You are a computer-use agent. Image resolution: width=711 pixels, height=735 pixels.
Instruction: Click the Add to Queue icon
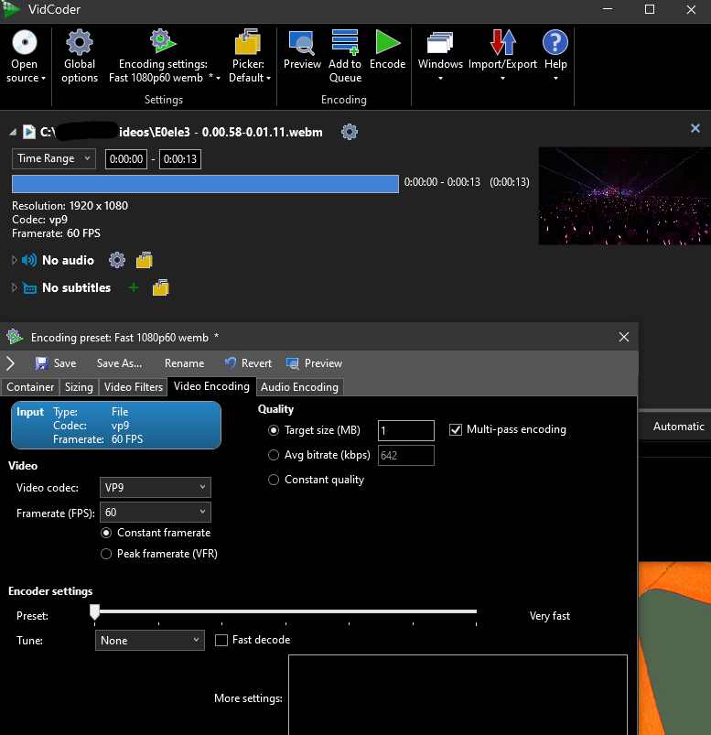[345, 42]
